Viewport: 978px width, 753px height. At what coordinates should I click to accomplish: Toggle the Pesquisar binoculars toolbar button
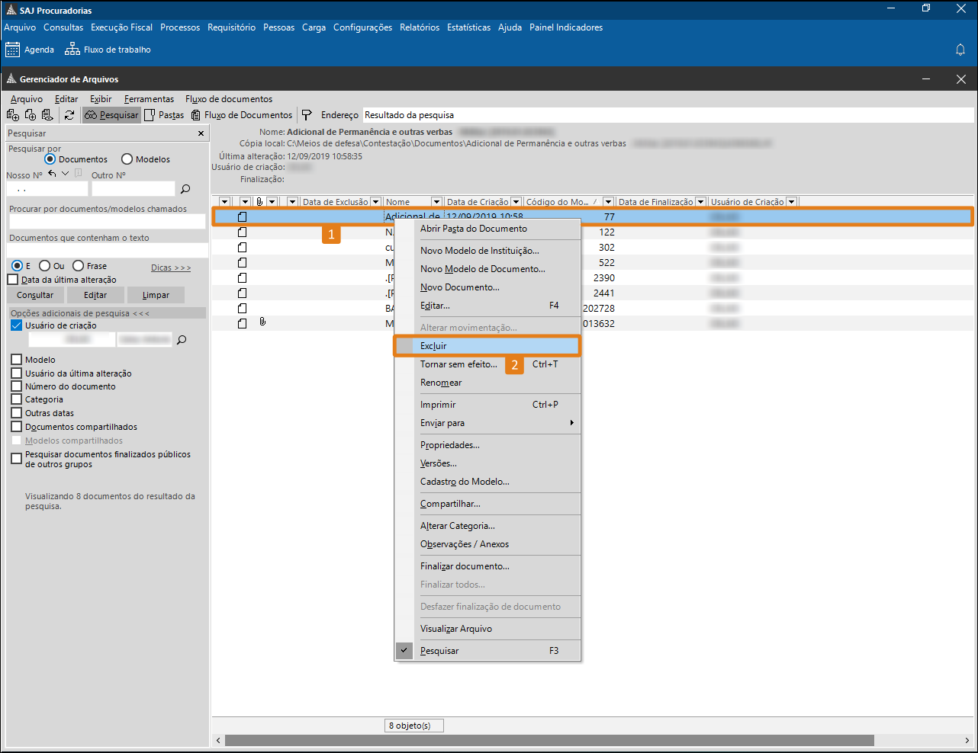[112, 115]
